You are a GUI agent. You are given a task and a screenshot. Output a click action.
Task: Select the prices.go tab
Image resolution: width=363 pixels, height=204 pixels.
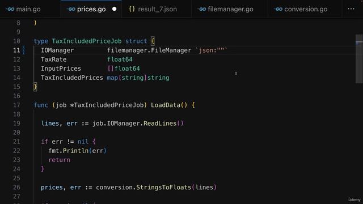(91, 9)
